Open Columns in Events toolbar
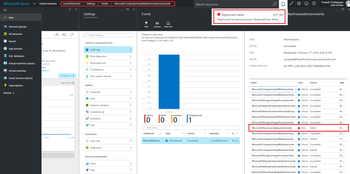350x174 pixels. pos(157,25)
